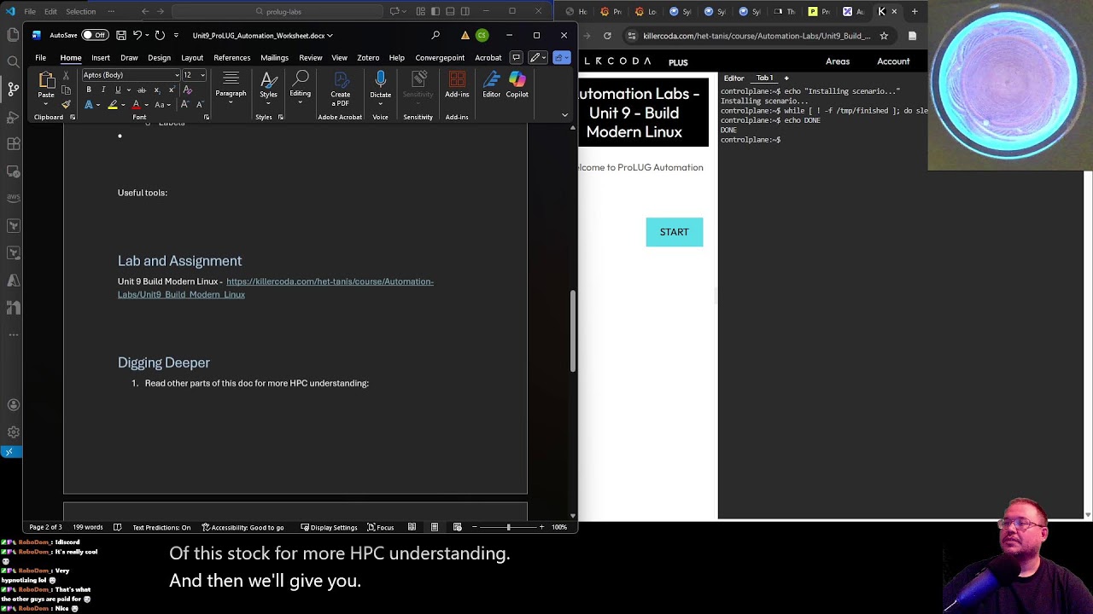Switch to Web Layout view

458,527
